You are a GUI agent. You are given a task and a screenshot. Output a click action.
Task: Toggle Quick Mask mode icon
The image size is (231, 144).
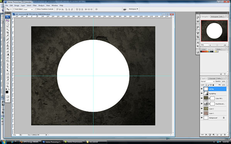pyautogui.click(x=8, y=96)
